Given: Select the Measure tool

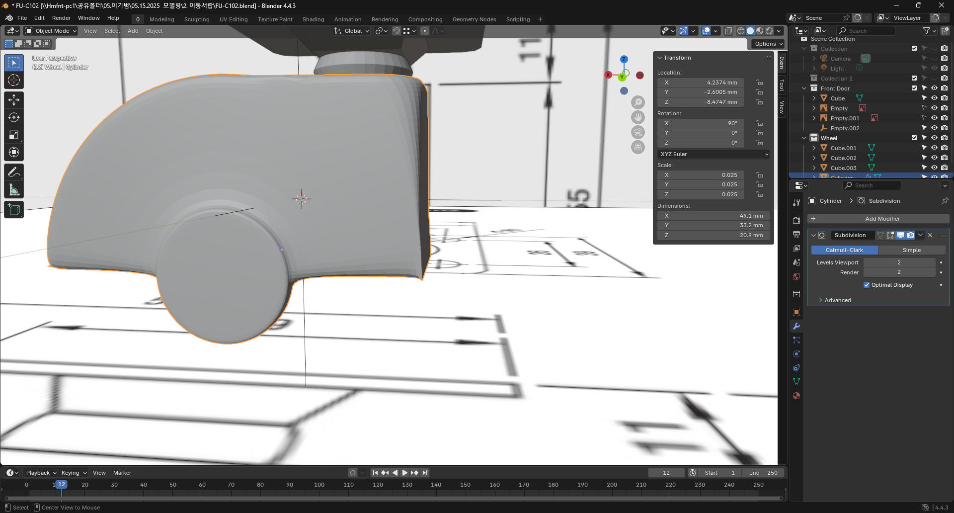Looking at the screenshot, I should [x=14, y=190].
